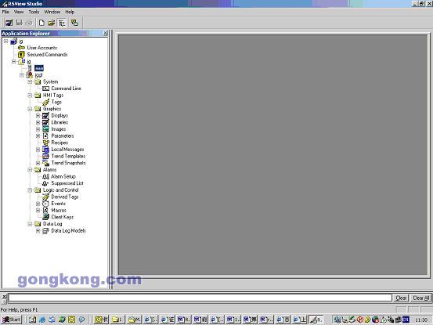Open the Tags editor icon
The height and width of the screenshot is (325, 433).
46,102
